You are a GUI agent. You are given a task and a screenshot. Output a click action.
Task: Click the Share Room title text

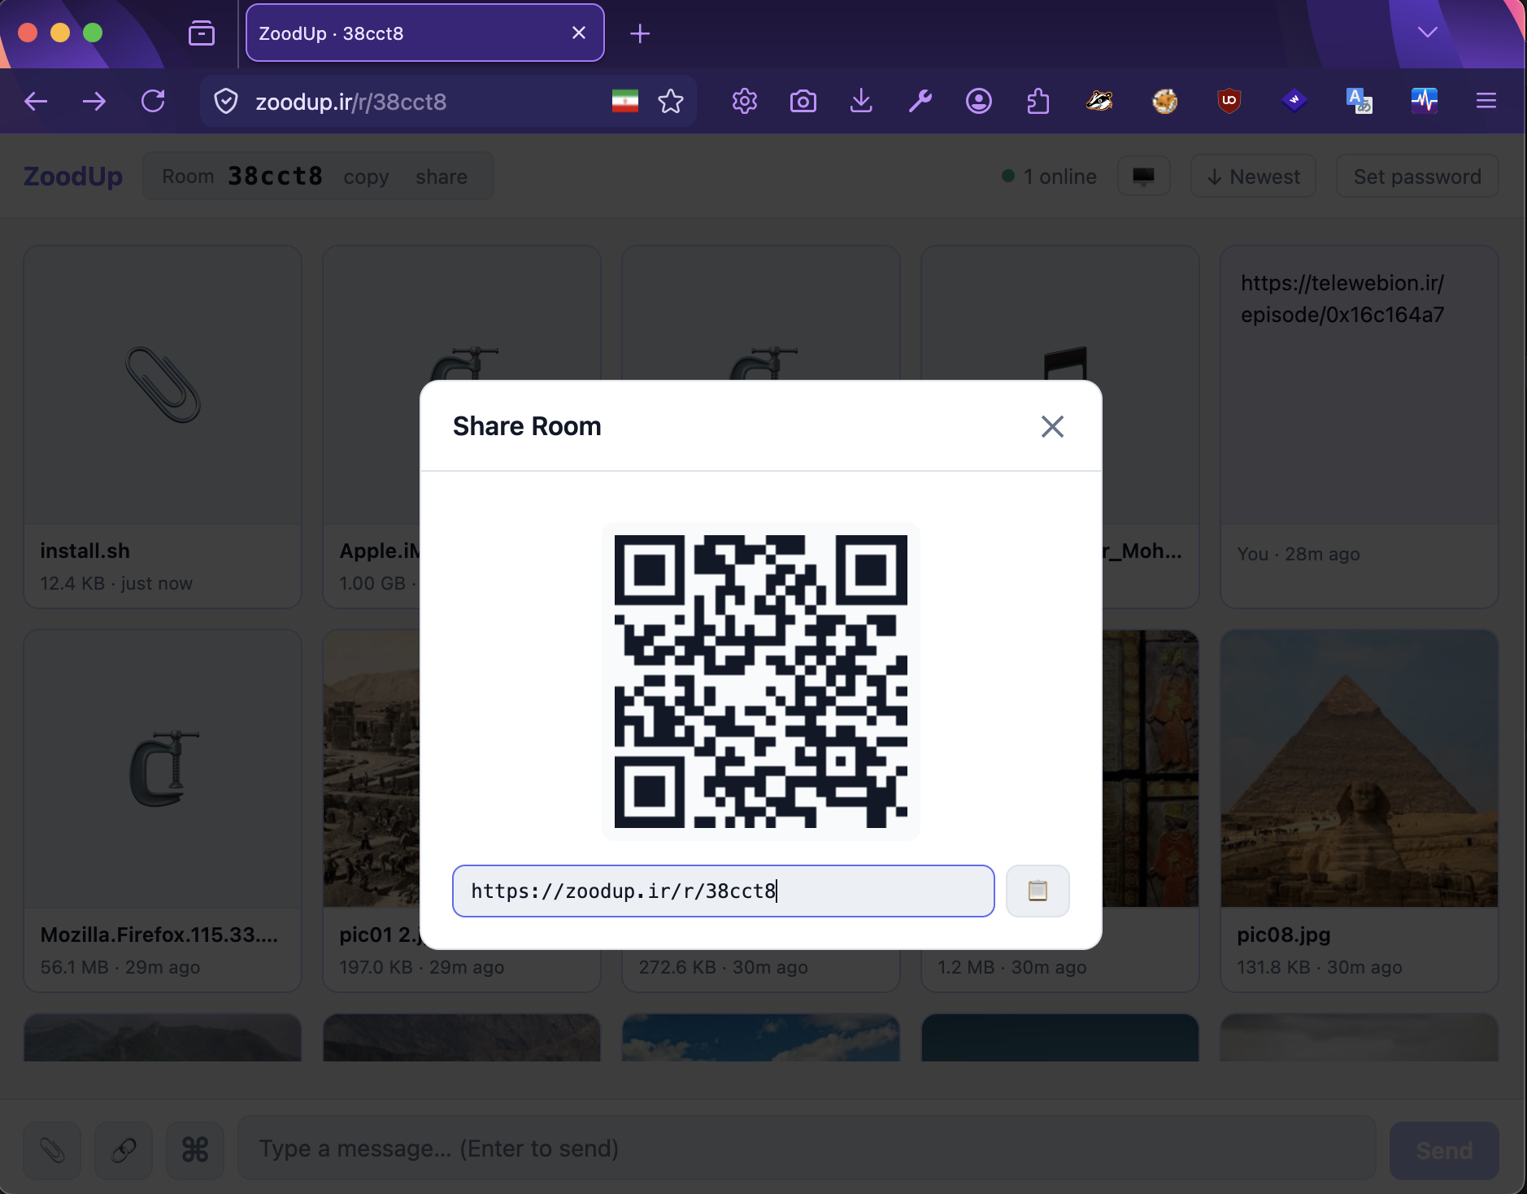[x=527, y=426]
